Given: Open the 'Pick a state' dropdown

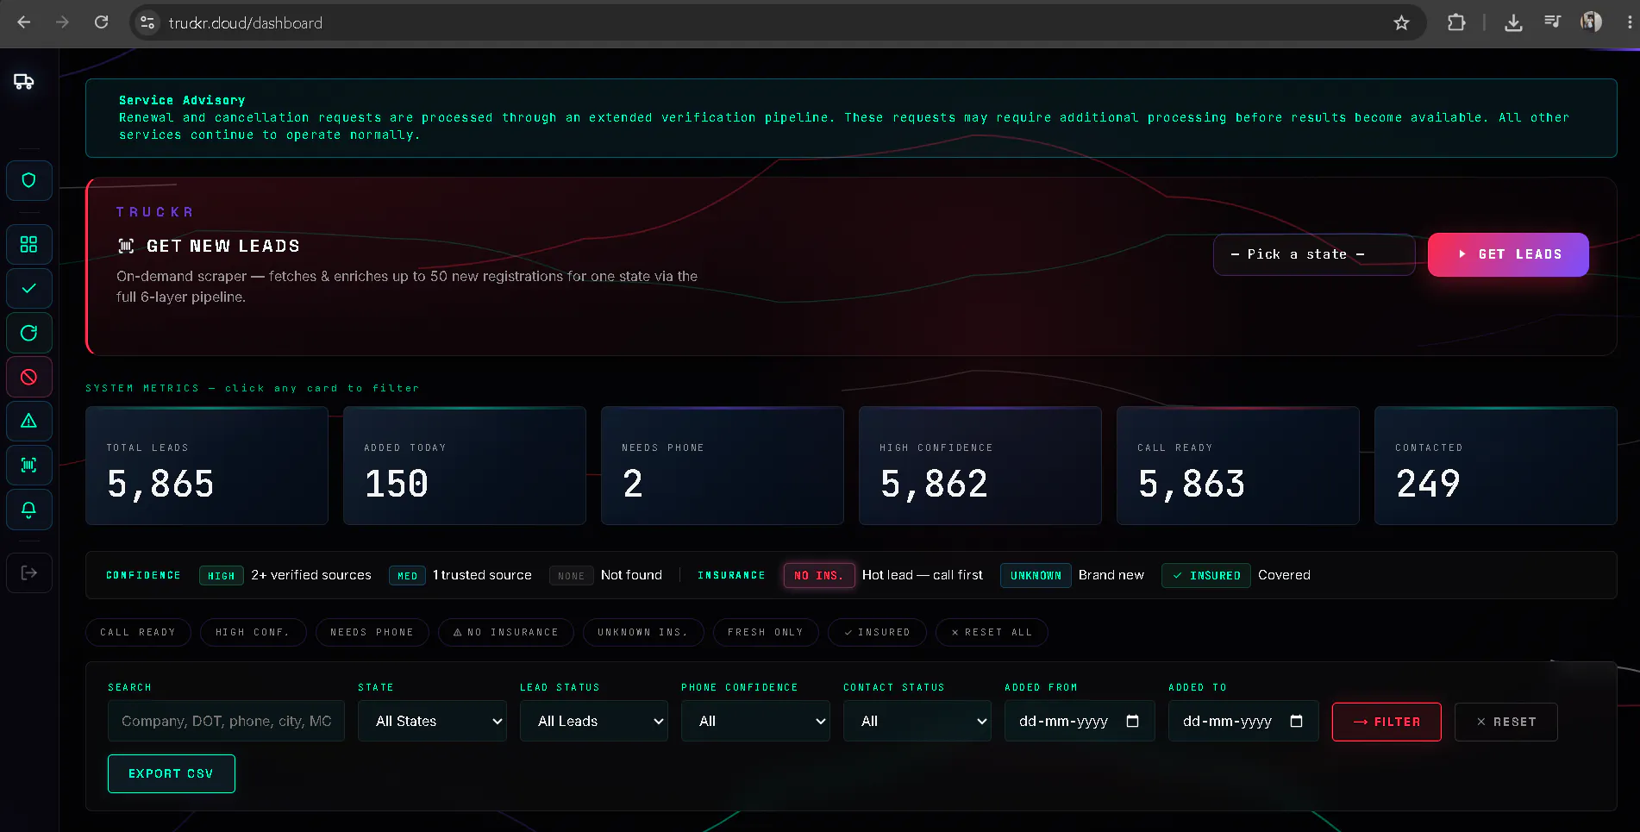Looking at the screenshot, I should [1314, 254].
